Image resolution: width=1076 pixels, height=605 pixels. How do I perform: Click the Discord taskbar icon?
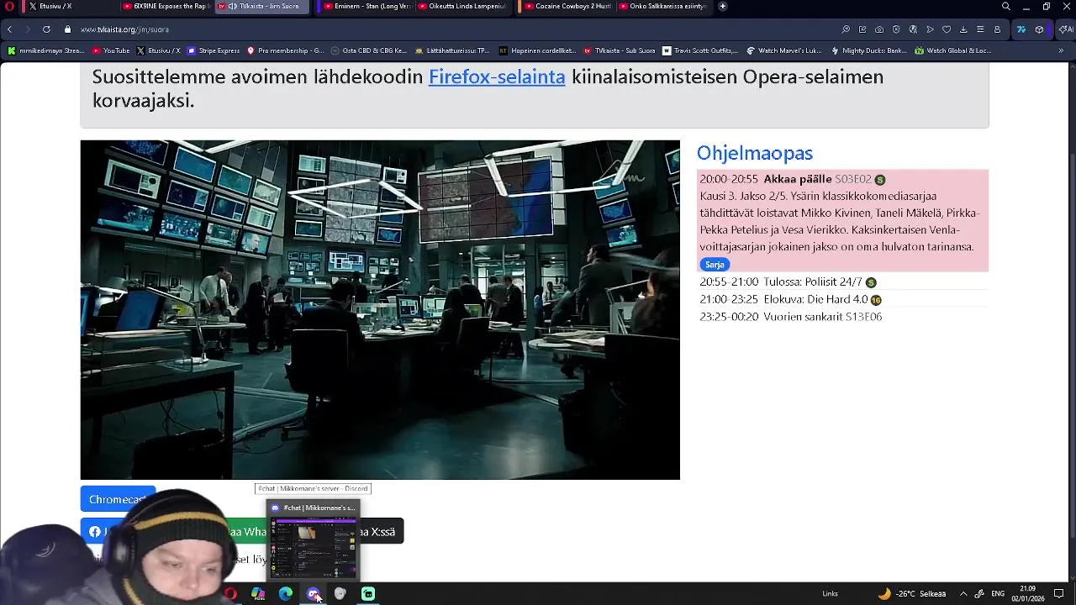point(313,594)
